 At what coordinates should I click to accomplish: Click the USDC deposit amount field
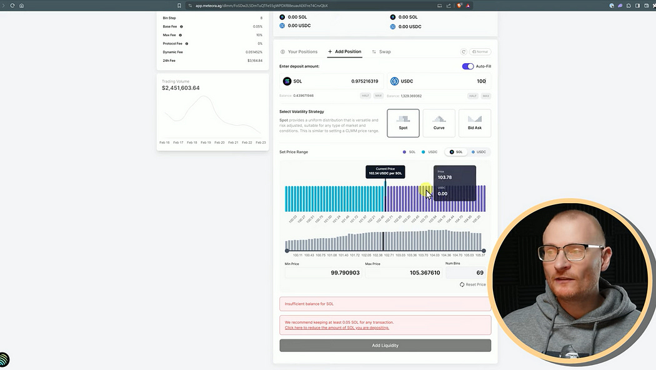pos(439,81)
